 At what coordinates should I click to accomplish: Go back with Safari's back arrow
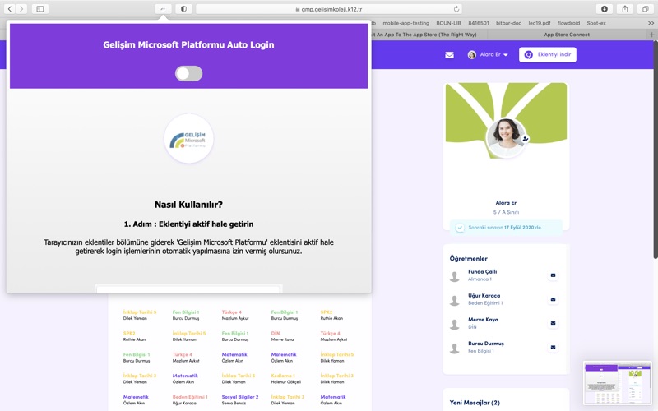coord(10,8)
